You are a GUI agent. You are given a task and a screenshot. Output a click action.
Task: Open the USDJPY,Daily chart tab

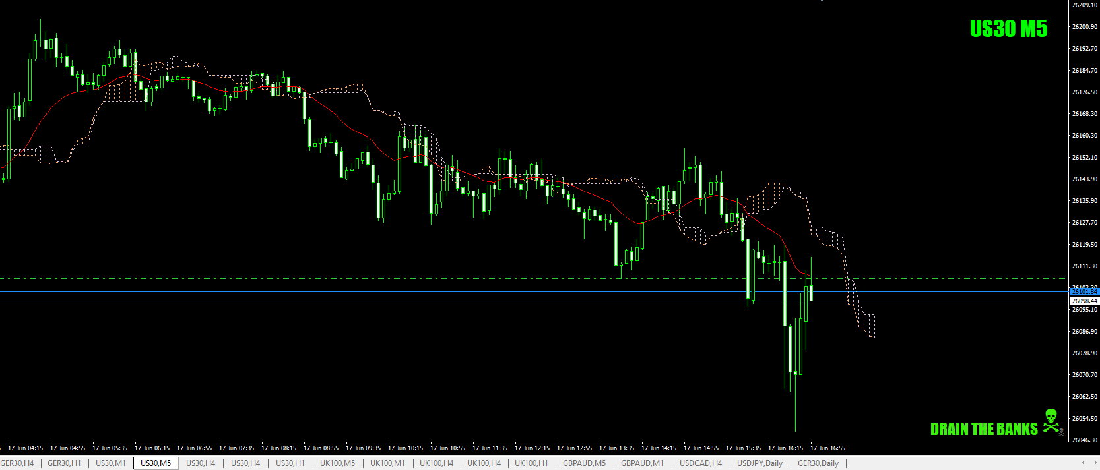(x=760, y=463)
